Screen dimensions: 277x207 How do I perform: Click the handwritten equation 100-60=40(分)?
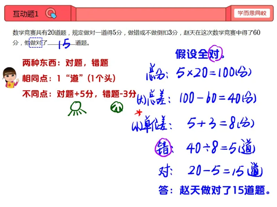click(x=218, y=98)
